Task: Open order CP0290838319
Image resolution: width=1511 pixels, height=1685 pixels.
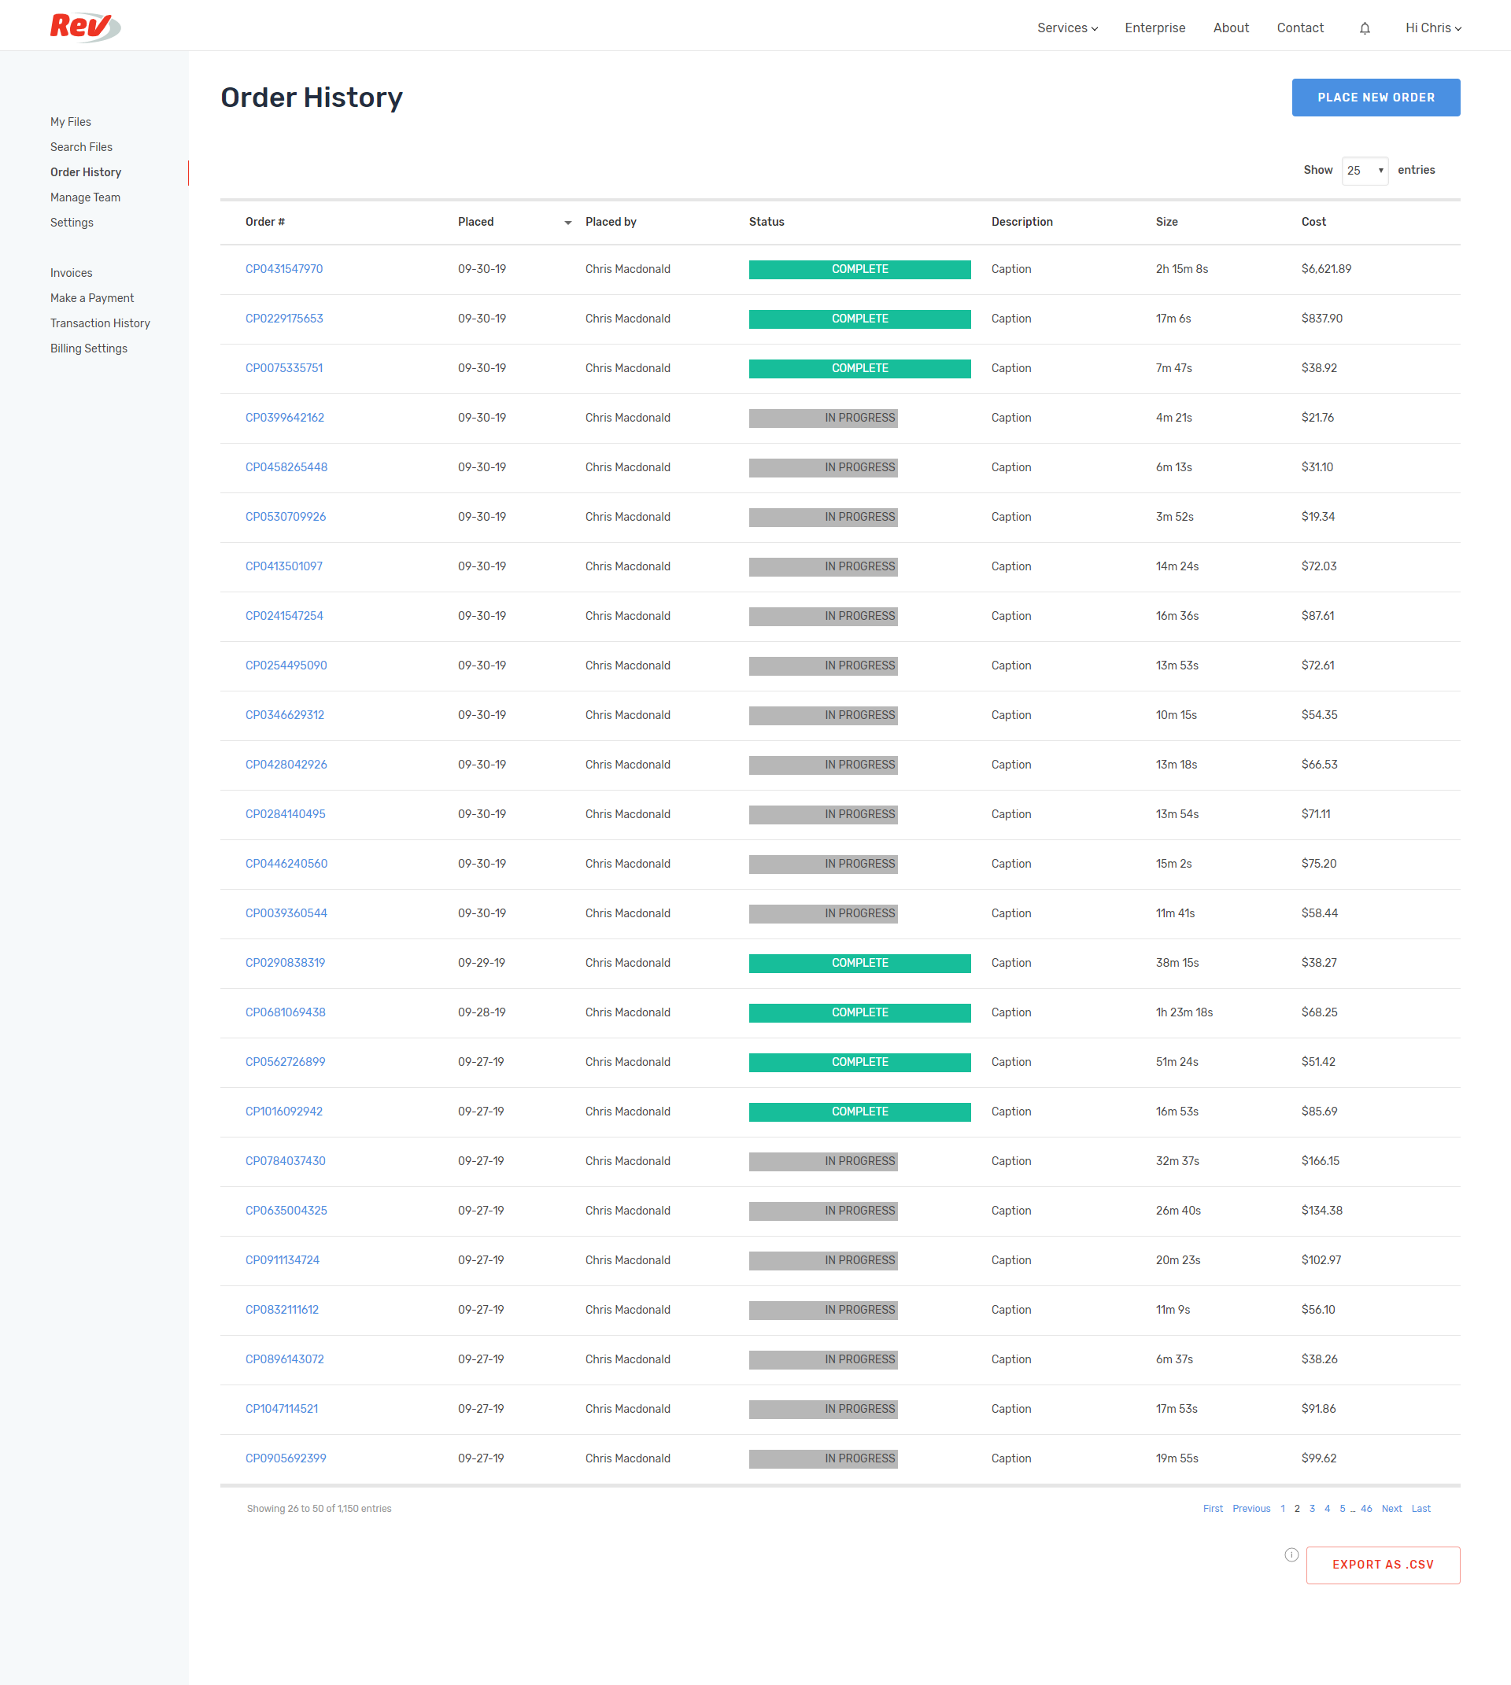Action: point(285,963)
